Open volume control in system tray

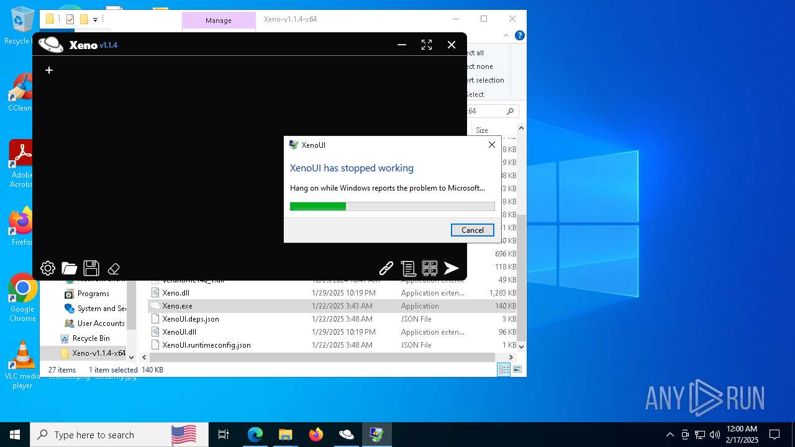(x=715, y=435)
